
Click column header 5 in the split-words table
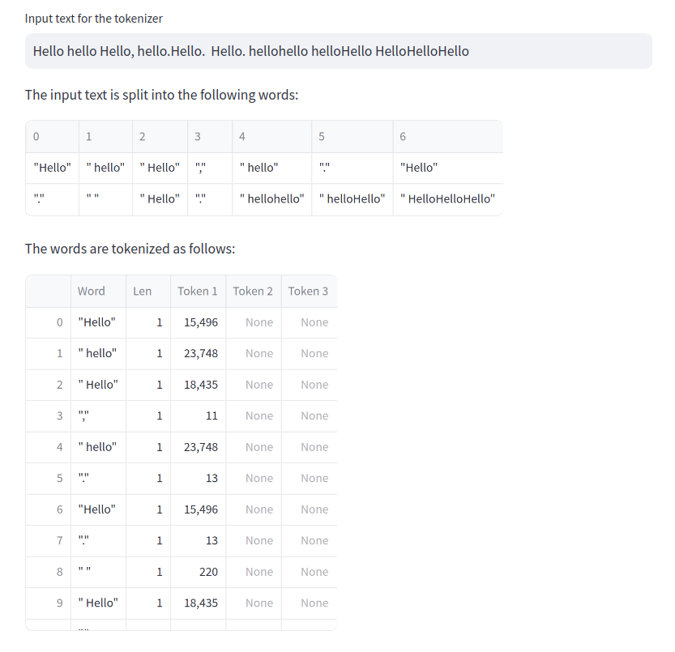352,136
